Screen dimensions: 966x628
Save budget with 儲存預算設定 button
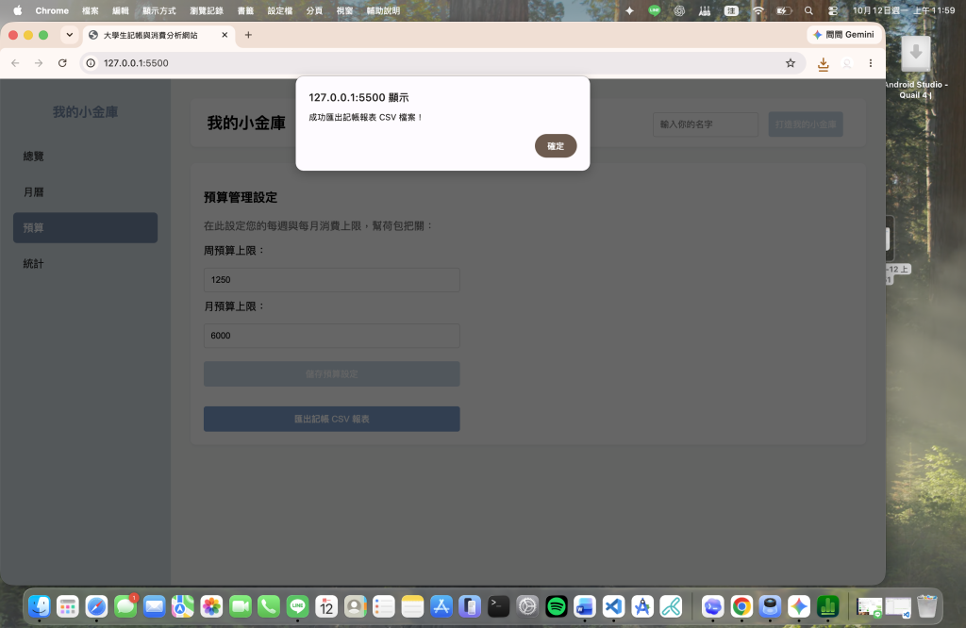[x=331, y=373]
